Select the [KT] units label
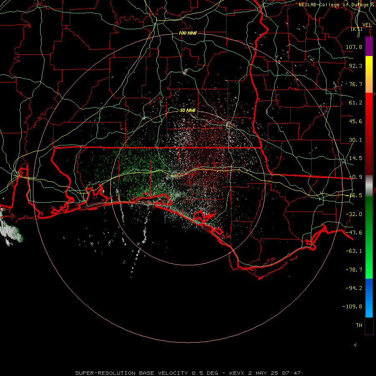The width and height of the screenshot is (376, 376). pos(357,29)
